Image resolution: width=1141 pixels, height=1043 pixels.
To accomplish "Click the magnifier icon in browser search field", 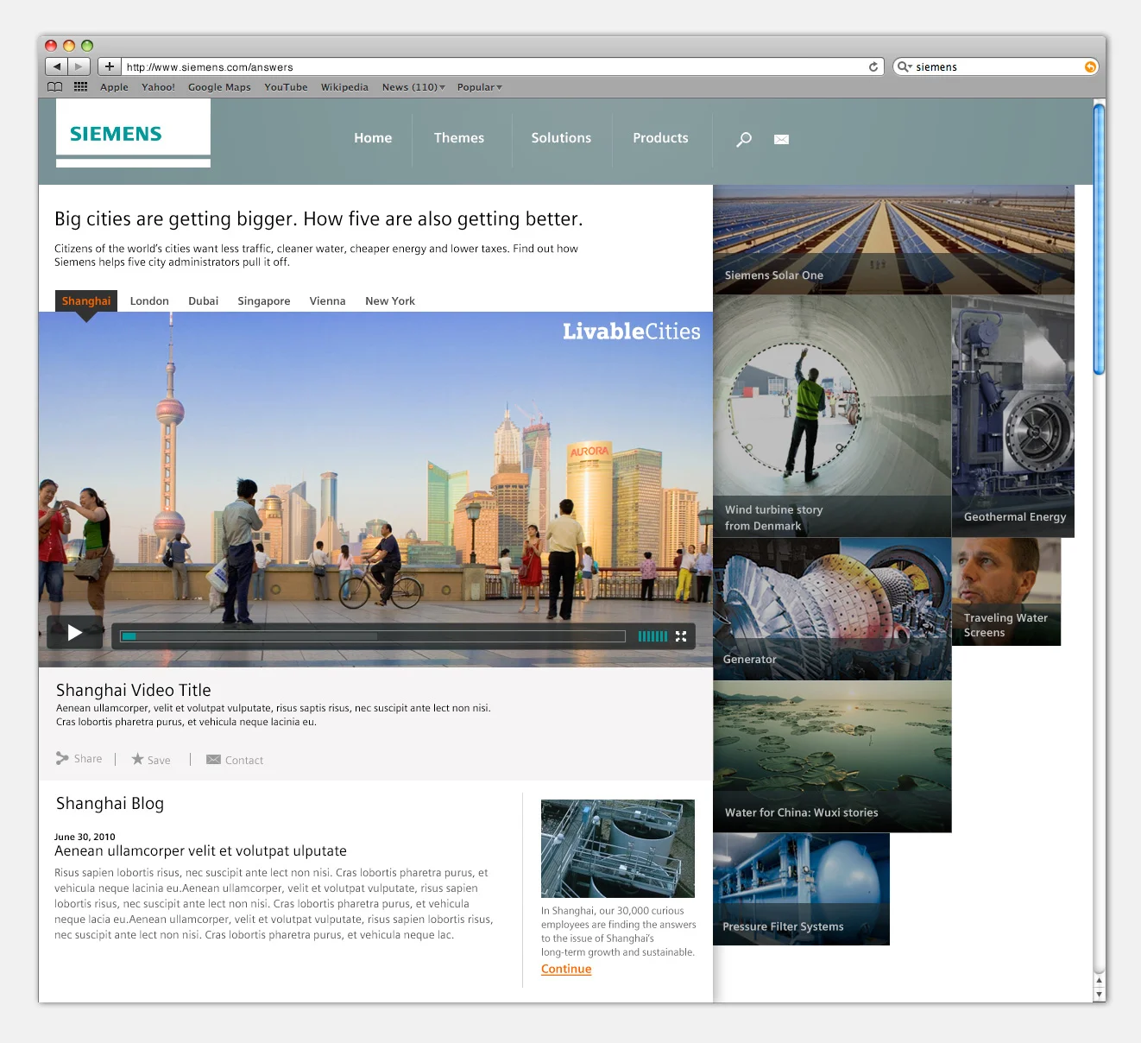I will [x=904, y=66].
